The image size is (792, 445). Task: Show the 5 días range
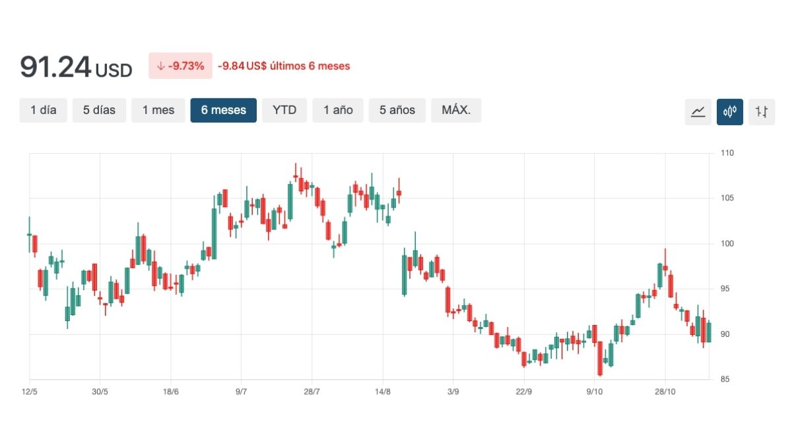point(99,110)
